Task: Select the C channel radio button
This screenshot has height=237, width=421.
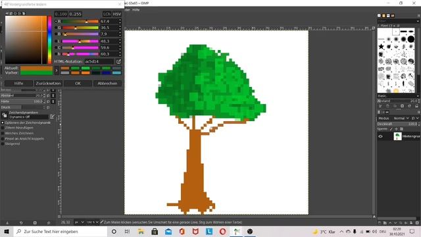Action: [56, 47]
